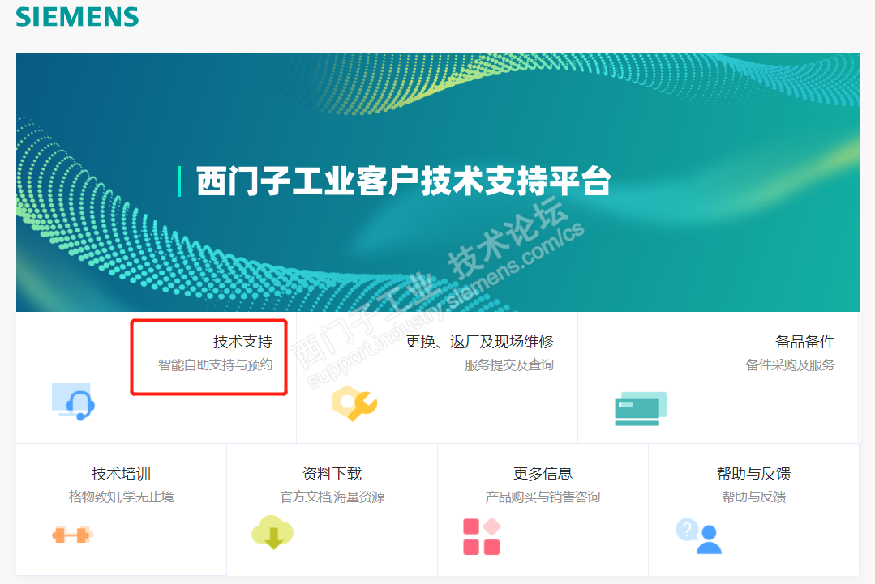Open the 技术培训 heading
The width and height of the screenshot is (875, 584).
[121, 474]
